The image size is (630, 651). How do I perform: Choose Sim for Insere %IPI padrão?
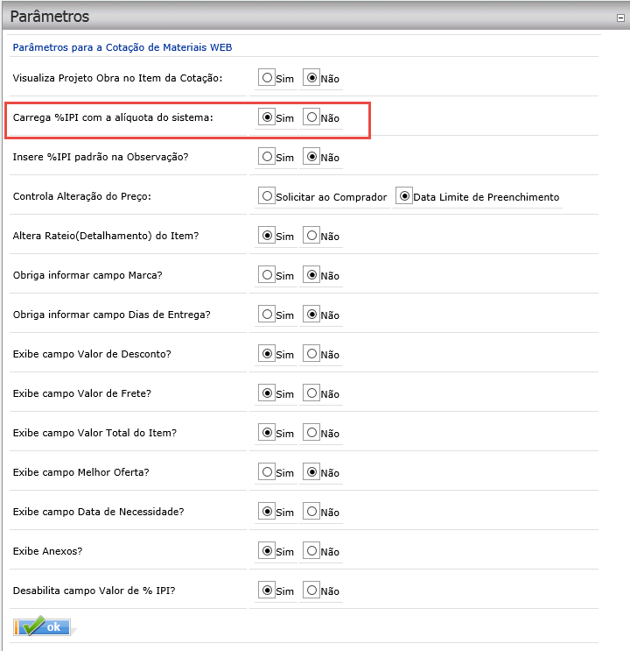267,157
